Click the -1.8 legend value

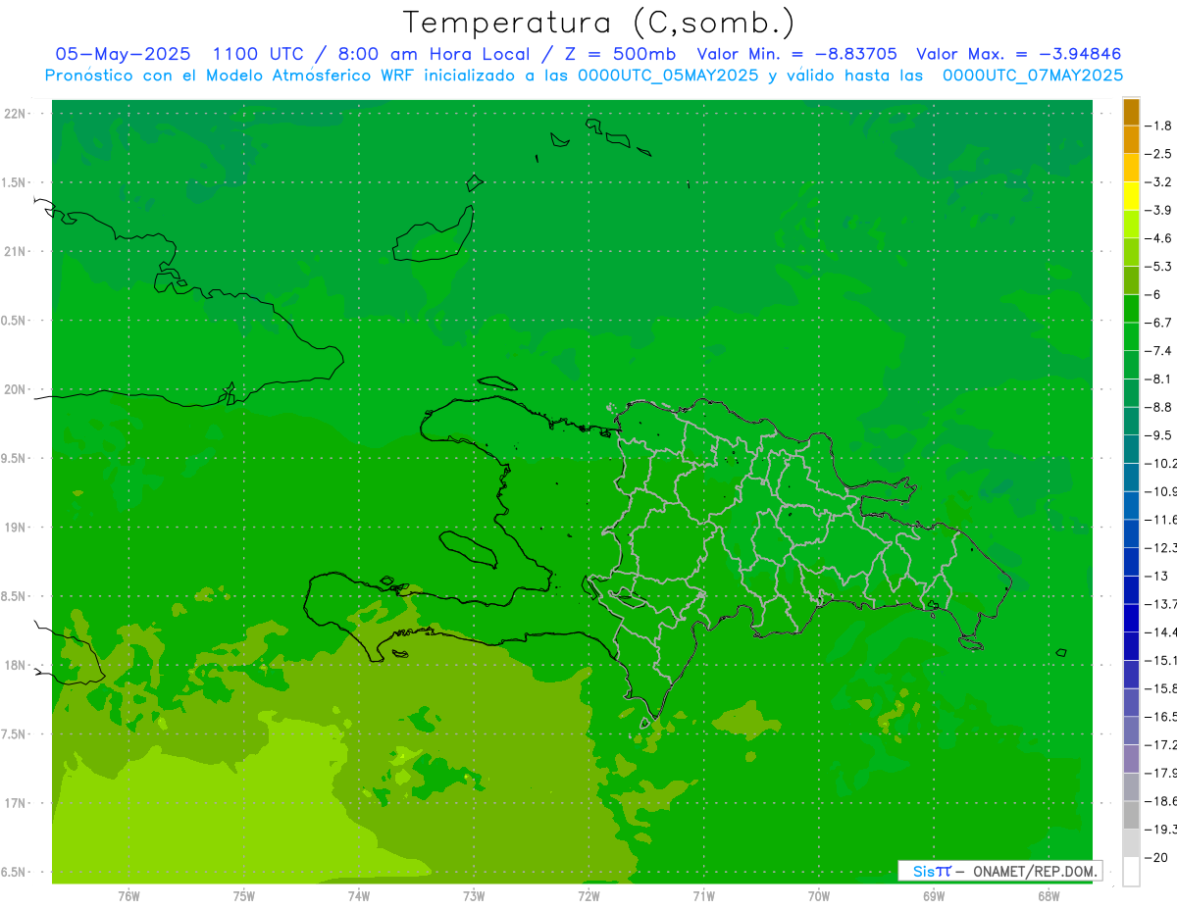coord(1158,126)
